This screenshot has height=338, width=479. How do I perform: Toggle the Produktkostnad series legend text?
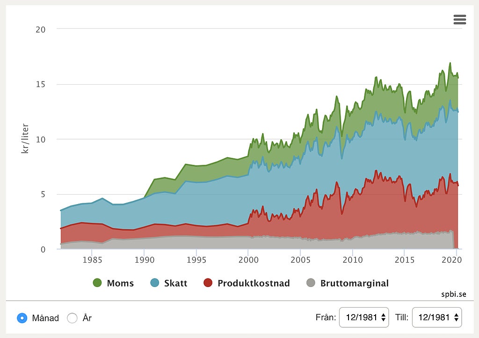[x=254, y=283]
